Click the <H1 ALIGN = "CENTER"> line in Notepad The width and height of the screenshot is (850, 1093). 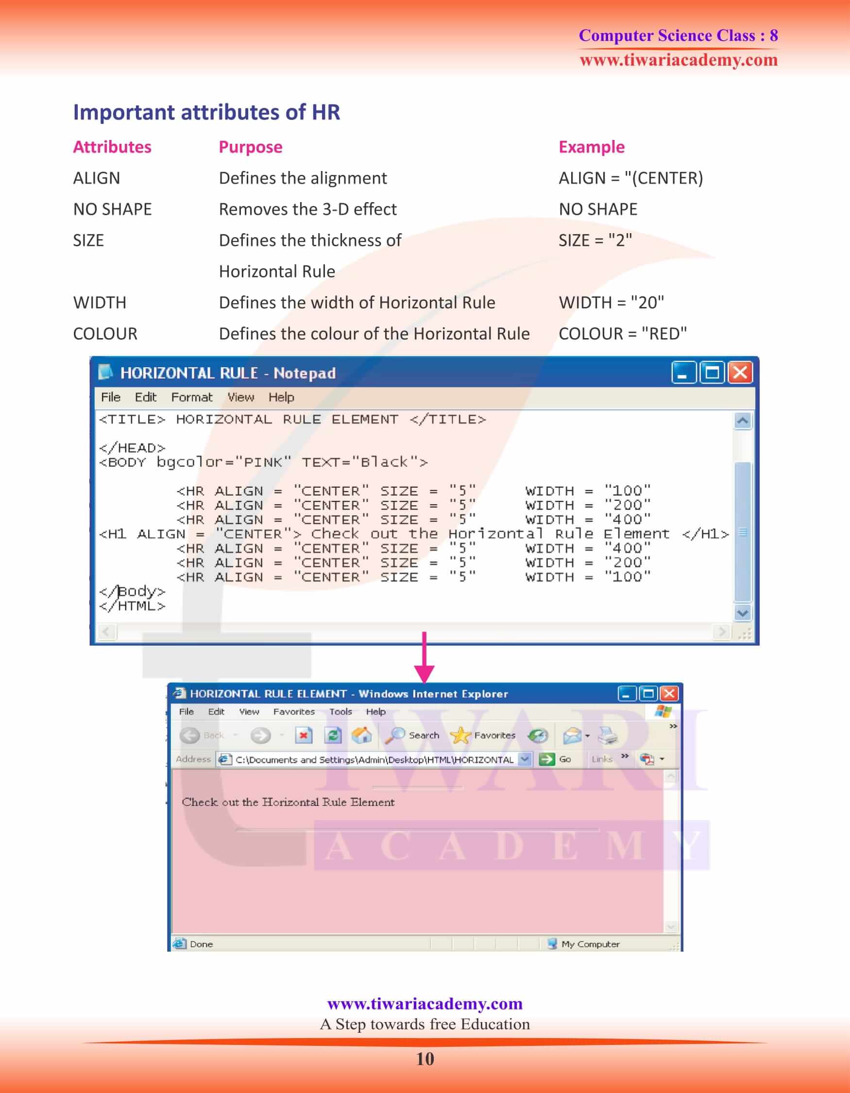pos(414,534)
